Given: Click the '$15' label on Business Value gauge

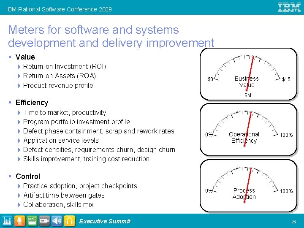Looking at the screenshot, I should (x=286, y=79).
